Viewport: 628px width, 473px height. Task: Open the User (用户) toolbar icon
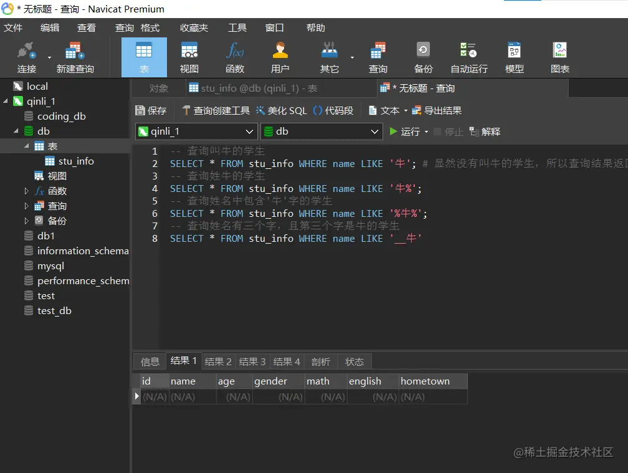[280, 58]
